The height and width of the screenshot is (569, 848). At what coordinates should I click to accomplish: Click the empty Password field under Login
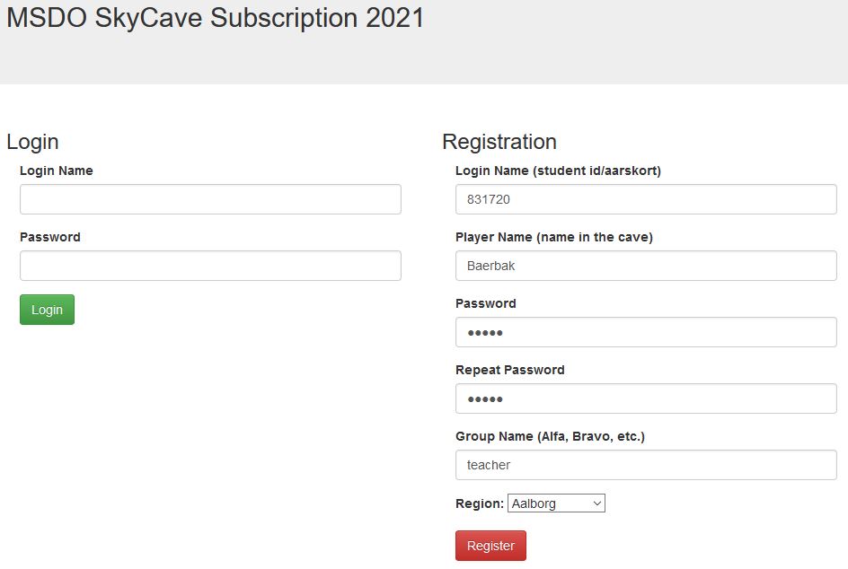pos(210,266)
